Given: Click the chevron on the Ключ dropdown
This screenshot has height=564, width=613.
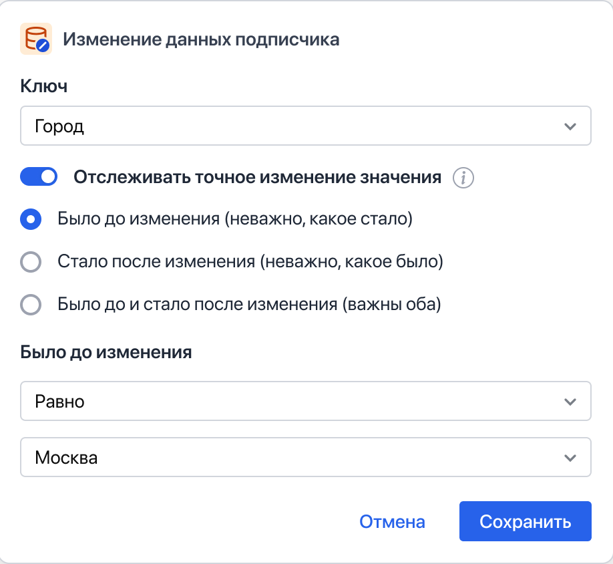Looking at the screenshot, I should [x=571, y=125].
